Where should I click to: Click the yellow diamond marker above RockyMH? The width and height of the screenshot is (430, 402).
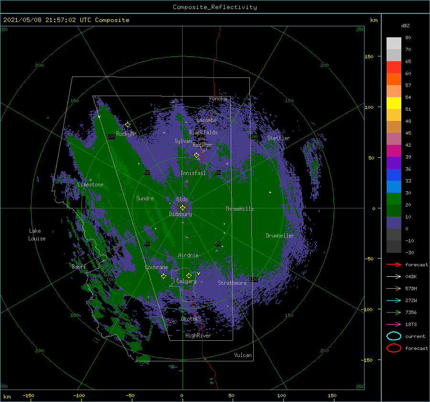click(x=128, y=125)
